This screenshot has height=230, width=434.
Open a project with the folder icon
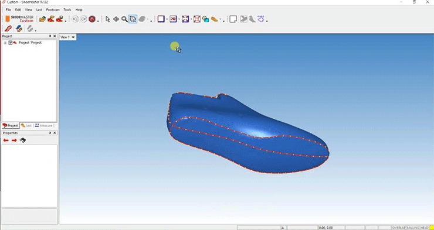click(x=43, y=19)
